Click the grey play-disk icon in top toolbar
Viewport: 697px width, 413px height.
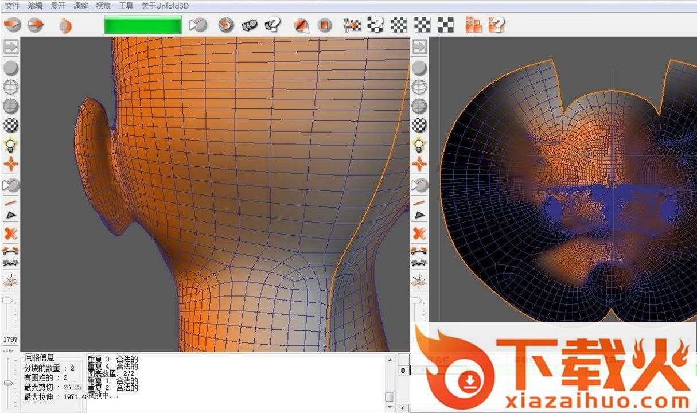[198, 25]
